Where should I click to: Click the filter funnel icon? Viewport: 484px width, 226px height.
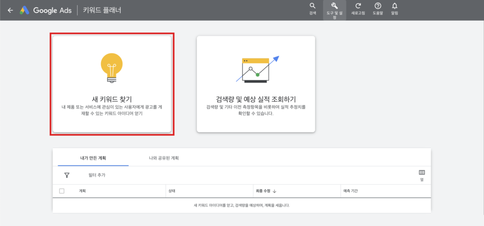[x=67, y=175]
